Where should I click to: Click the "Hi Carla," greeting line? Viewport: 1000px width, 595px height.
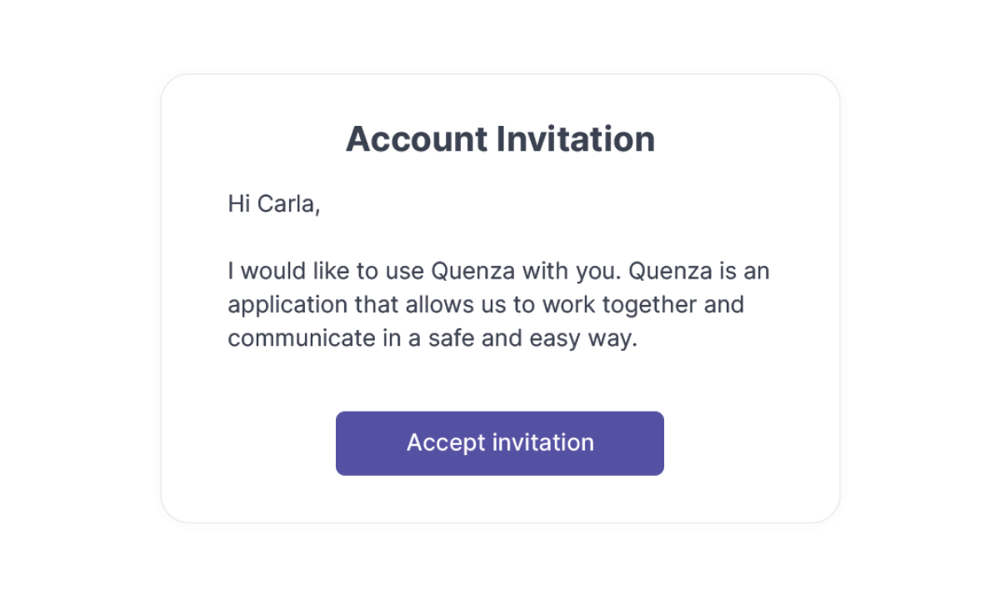tap(273, 204)
